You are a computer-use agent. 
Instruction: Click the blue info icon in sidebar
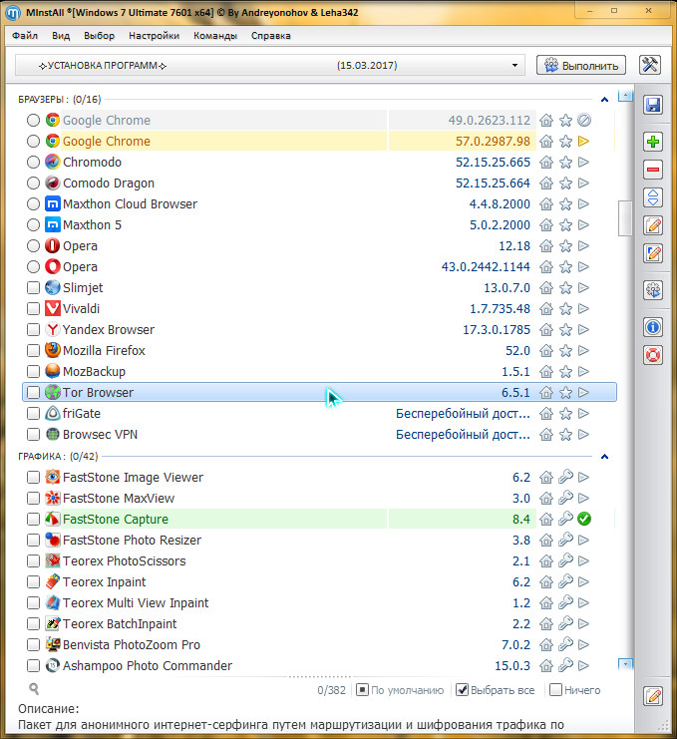pos(653,327)
